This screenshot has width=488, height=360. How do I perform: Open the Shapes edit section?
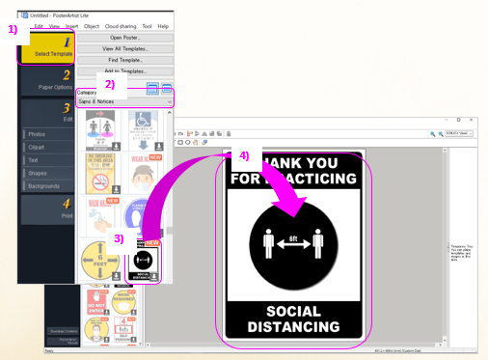(x=48, y=173)
